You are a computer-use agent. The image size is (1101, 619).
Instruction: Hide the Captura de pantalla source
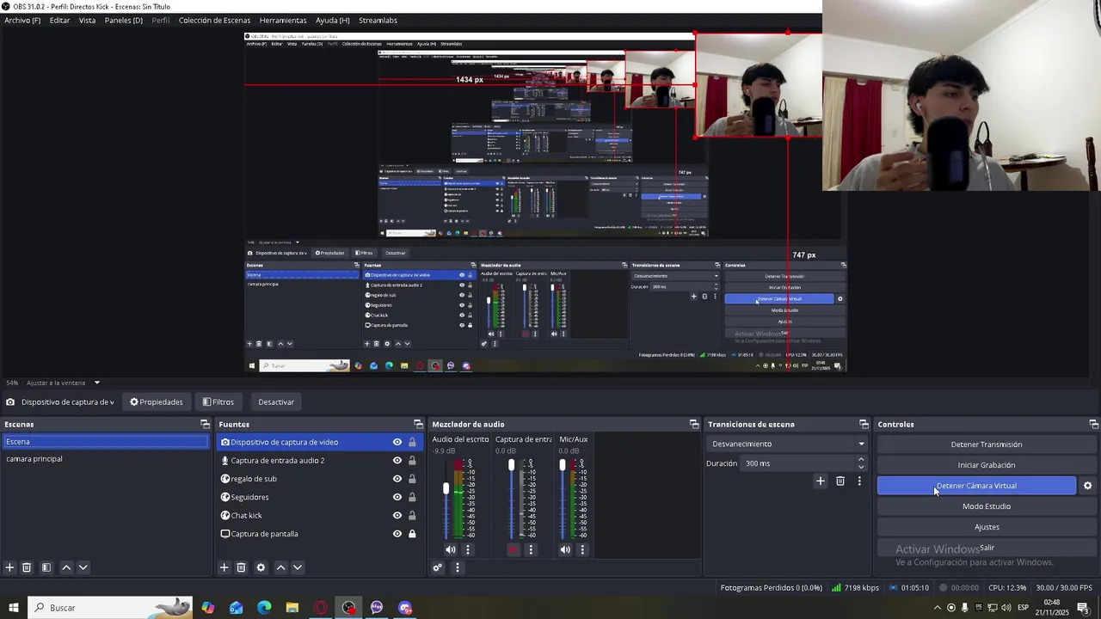(397, 534)
